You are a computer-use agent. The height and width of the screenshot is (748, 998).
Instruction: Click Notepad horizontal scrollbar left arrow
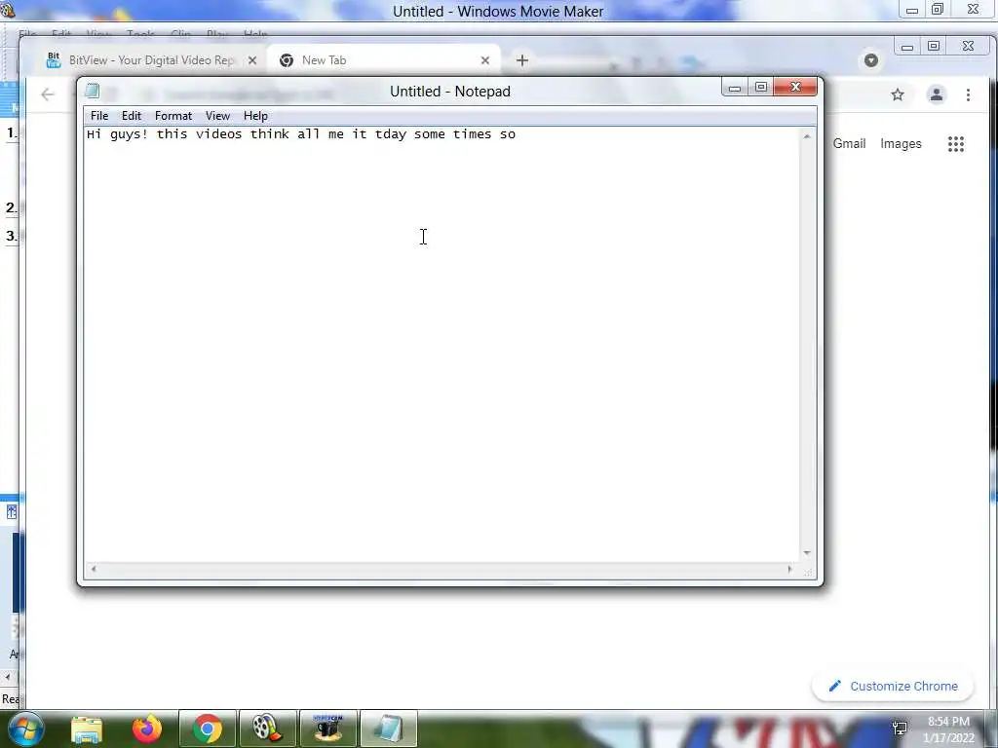pos(94,569)
